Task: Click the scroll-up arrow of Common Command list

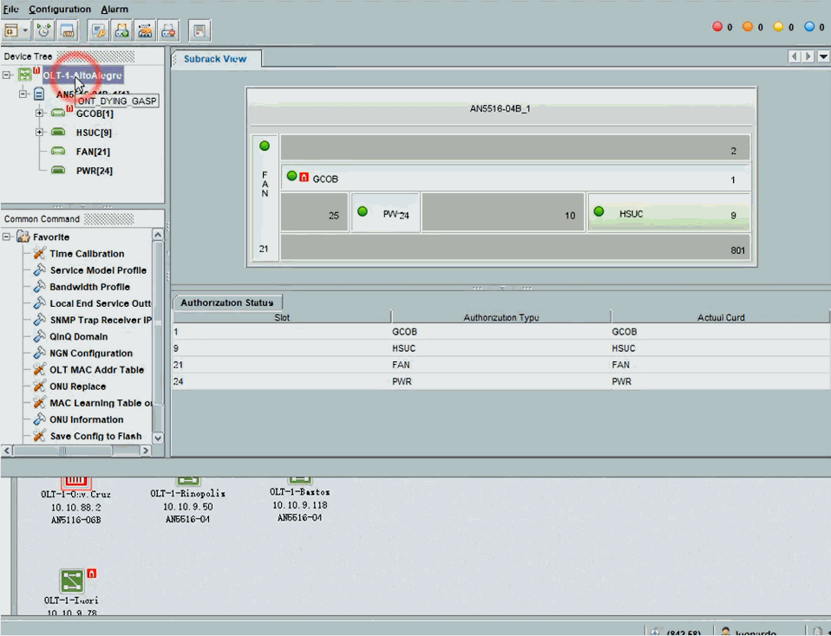Action: [157, 235]
